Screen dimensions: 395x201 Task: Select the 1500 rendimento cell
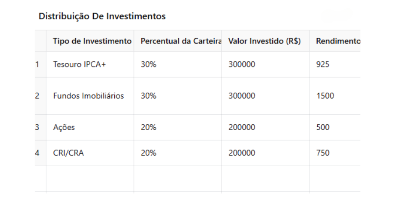click(325, 96)
